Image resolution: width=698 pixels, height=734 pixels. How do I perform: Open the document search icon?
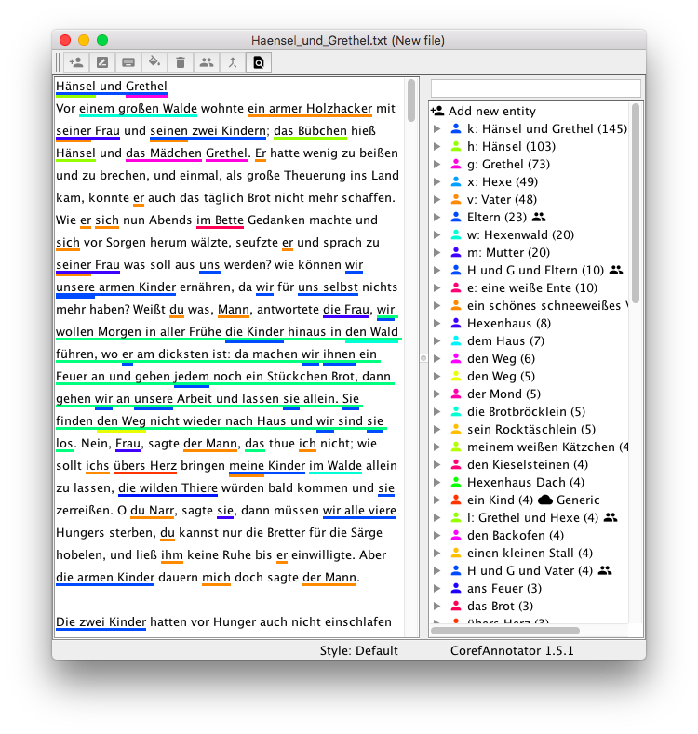[x=259, y=62]
